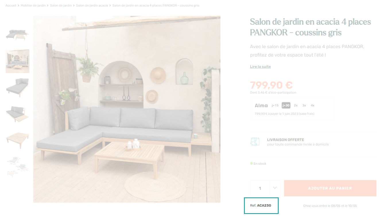This screenshot has width=384, height=220.
Task: Open the Lire la suite link
Action: pos(260,66)
